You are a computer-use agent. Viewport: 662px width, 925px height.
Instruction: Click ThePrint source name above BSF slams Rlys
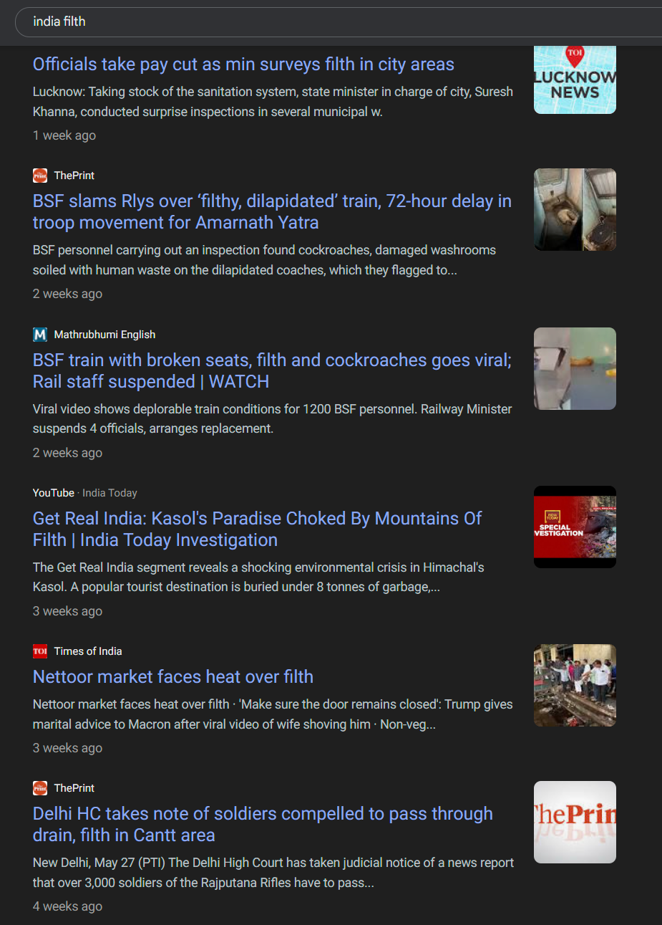pos(74,176)
